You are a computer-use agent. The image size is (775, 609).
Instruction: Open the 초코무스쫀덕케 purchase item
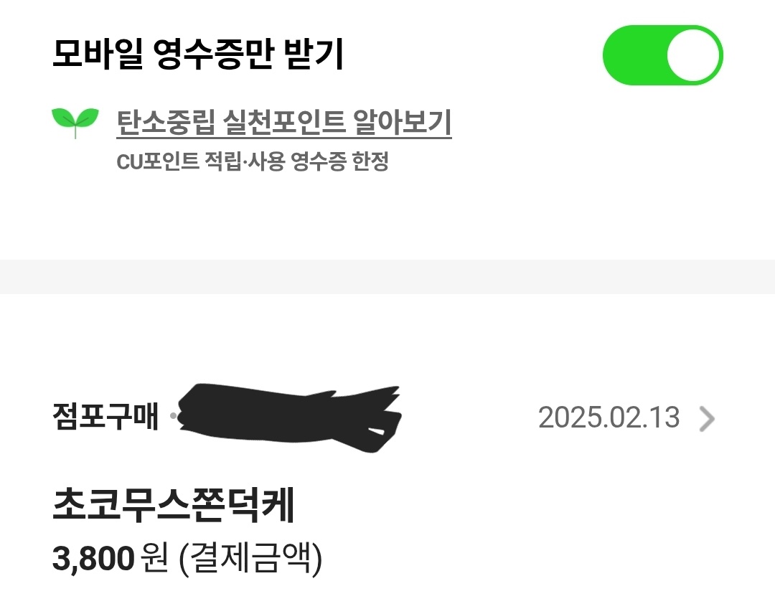(174, 507)
